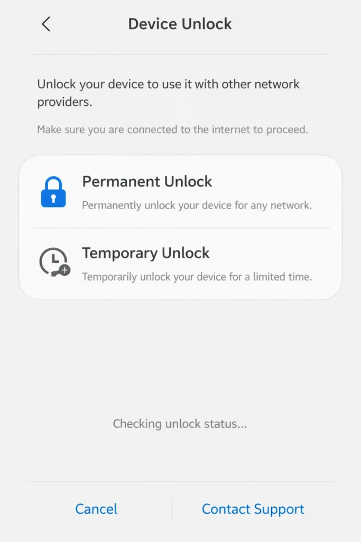Image resolution: width=361 pixels, height=542 pixels.
Task: Click the keyhole on the lock icon
Action: [53, 198]
